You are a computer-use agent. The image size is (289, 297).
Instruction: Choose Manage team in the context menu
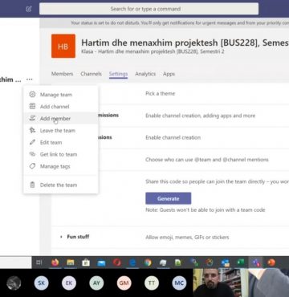click(x=61, y=95)
